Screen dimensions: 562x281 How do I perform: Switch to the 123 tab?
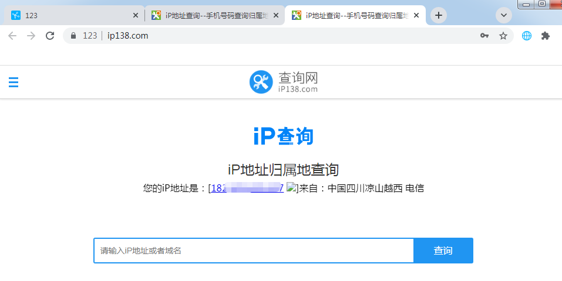pyautogui.click(x=73, y=15)
